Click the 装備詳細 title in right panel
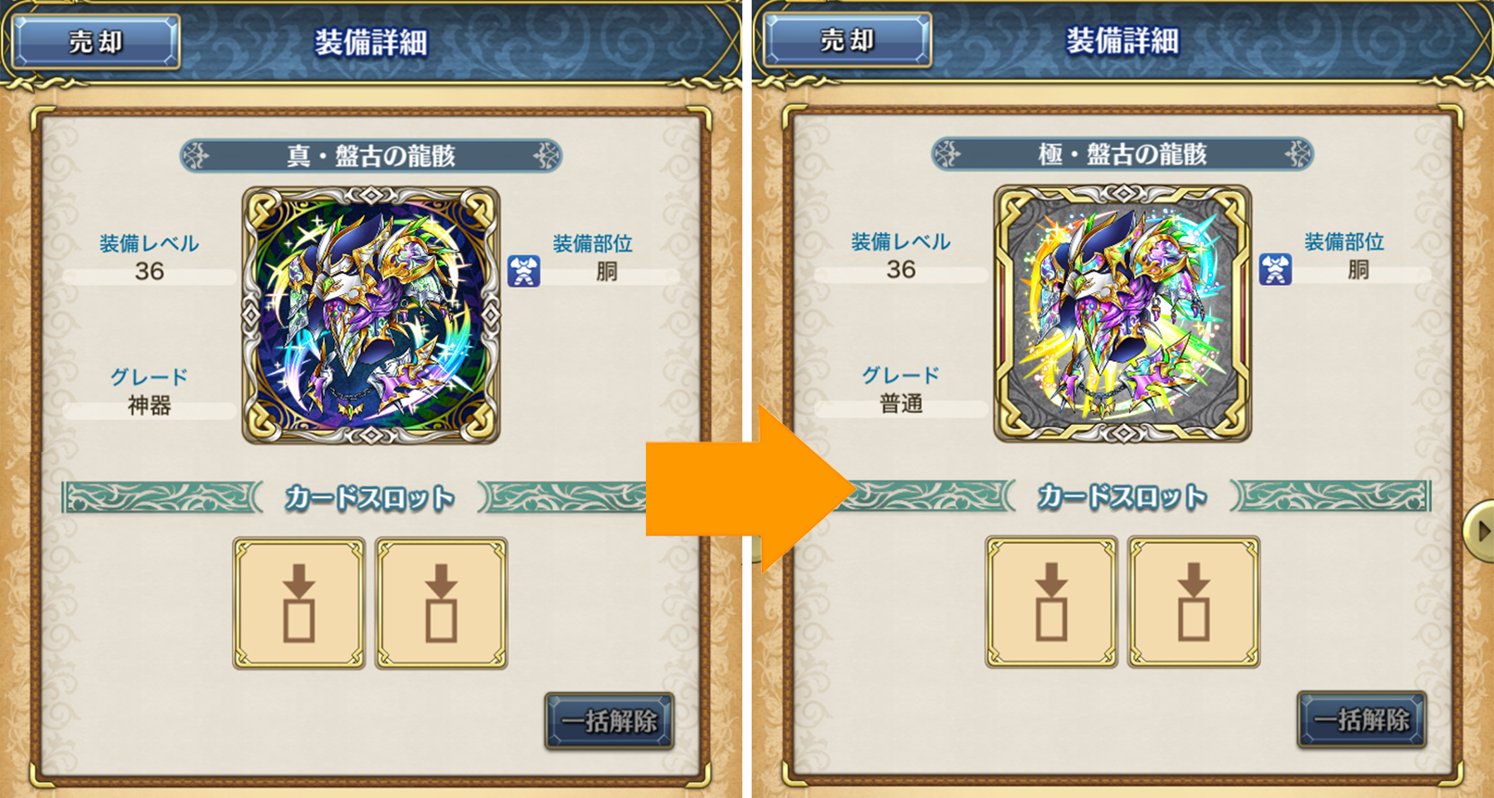1494x798 pixels. coord(1123,41)
